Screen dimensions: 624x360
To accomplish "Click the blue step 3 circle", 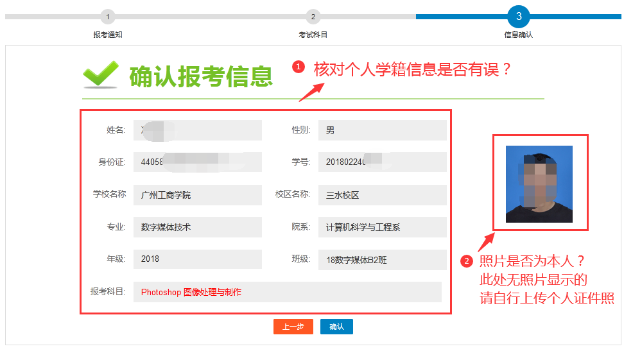I will click(519, 17).
